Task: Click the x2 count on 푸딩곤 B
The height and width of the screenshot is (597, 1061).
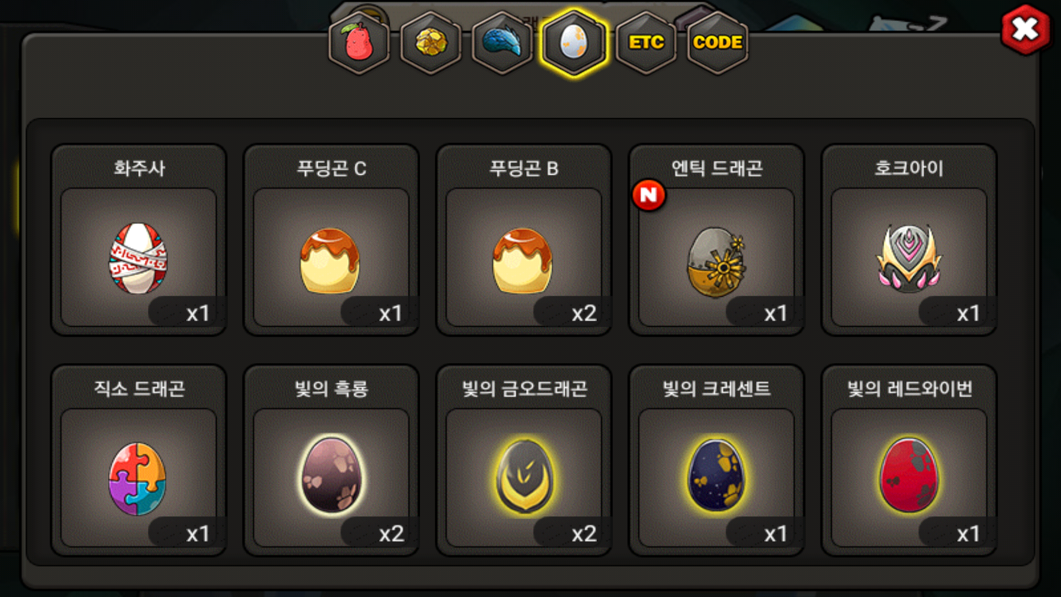Action: tap(584, 313)
